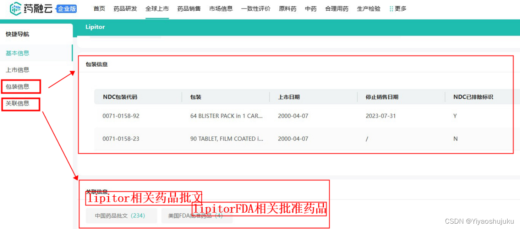The width and height of the screenshot is (520, 229).
Task: Click the N exclusion flag value
Action: click(x=456, y=139)
